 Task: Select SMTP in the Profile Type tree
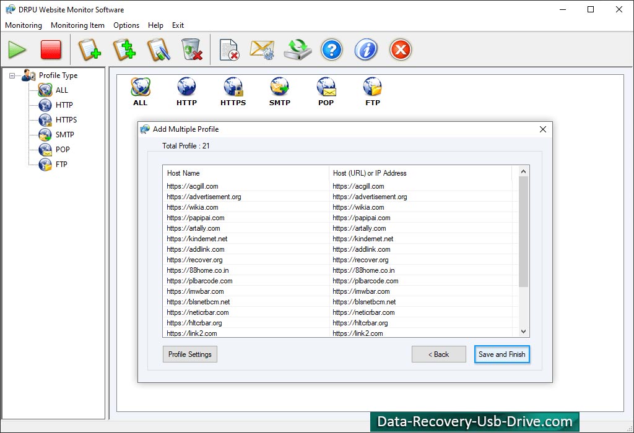[64, 135]
